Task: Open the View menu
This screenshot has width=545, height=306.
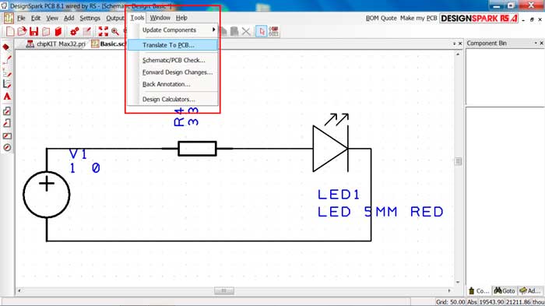Action: 52,18
